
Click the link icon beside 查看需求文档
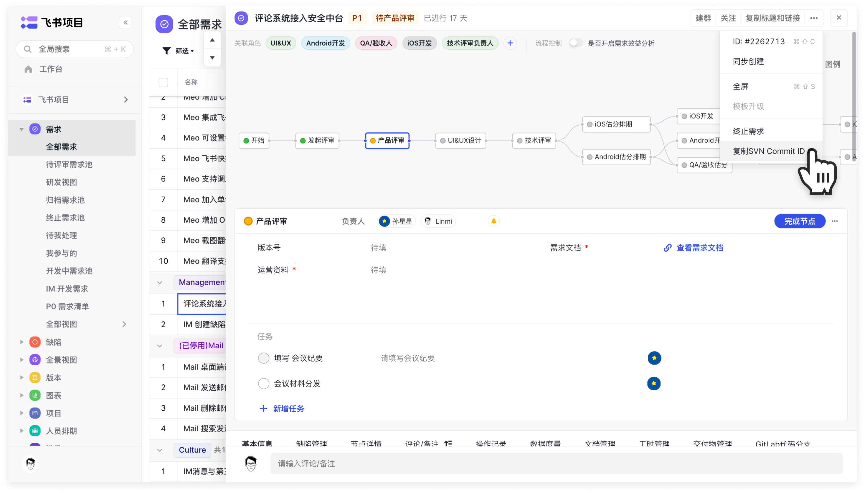click(667, 248)
